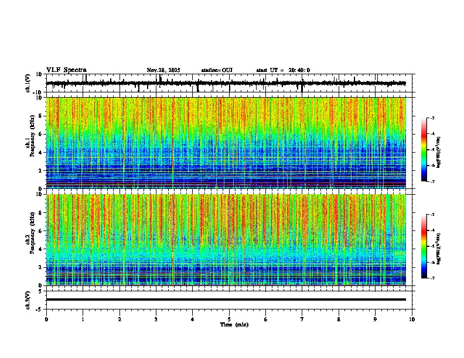Click time axis tick label "0"
464x358 pixels.
pyautogui.click(x=46, y=319)
